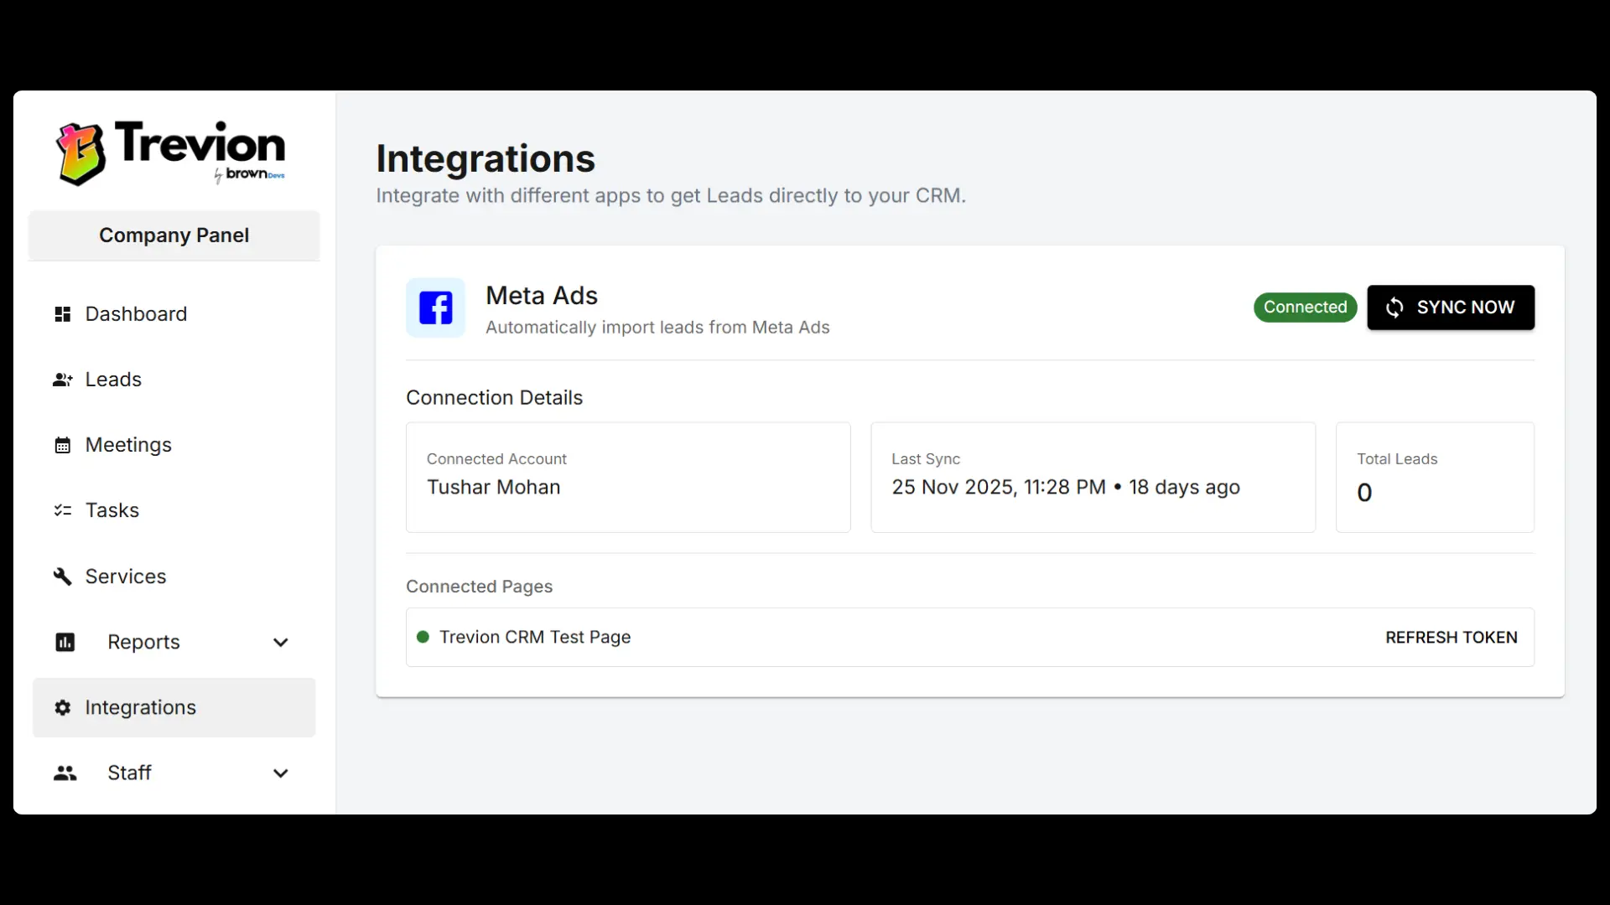Navigate to Tasks

[x=174, y=510]
